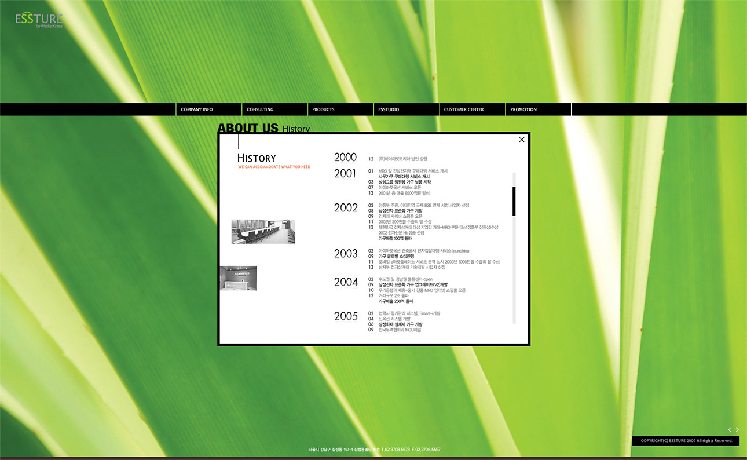This screenshot has width=747, height=460.
Task: Click the "(주)아이마켓코리아 법인 설립" entry
Action: tap(403, 159)
